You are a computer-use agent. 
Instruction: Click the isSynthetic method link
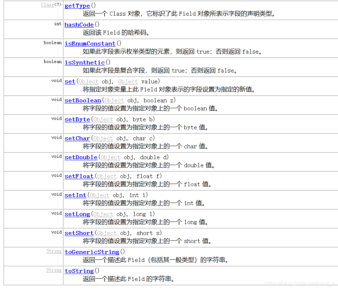click(84, 62)
